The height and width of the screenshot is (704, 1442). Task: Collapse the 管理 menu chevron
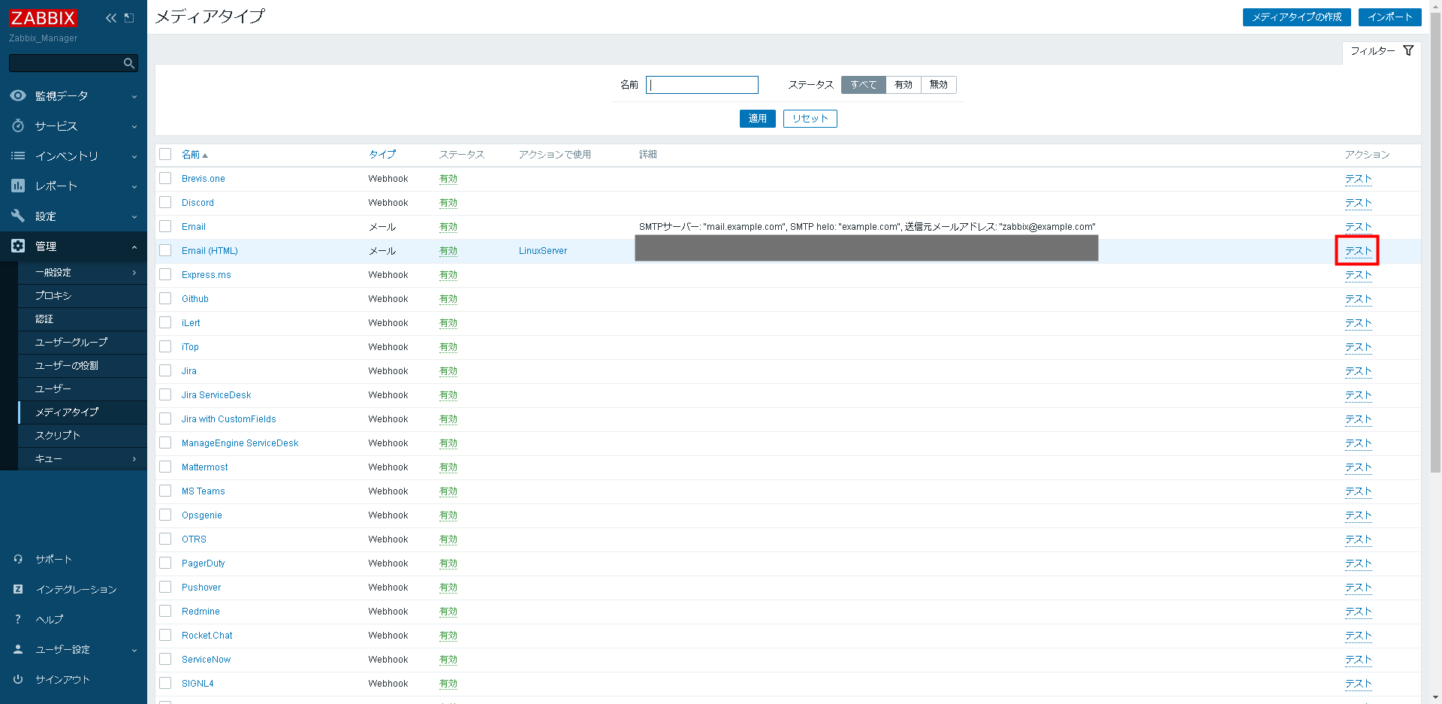click(x=134, y=246)
